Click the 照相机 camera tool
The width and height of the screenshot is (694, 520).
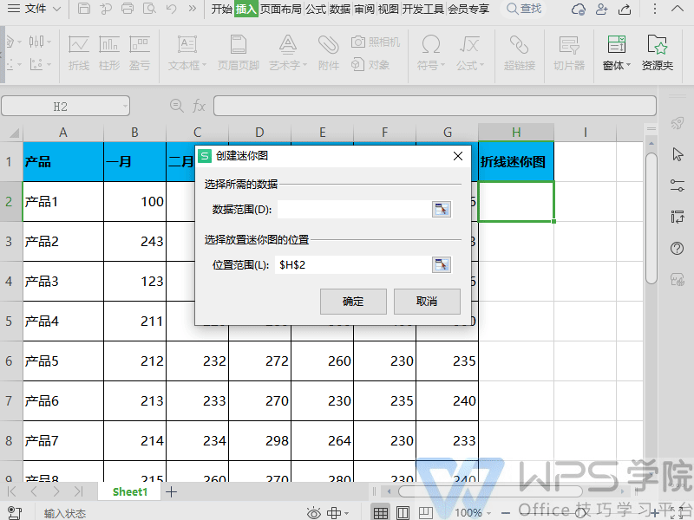coord(376,42)
